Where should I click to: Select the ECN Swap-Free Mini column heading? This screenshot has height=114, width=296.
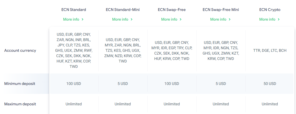221,10
